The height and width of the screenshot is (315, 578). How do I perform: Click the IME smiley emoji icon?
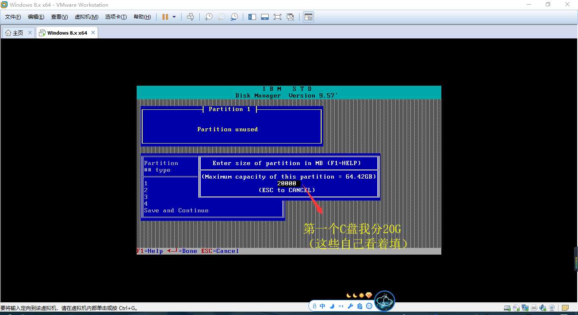[369, 306]
